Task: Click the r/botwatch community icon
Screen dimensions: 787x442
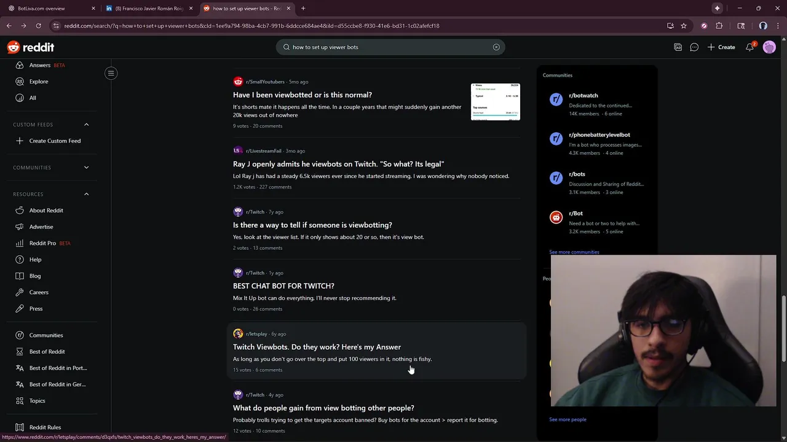Action: point(556,99)
